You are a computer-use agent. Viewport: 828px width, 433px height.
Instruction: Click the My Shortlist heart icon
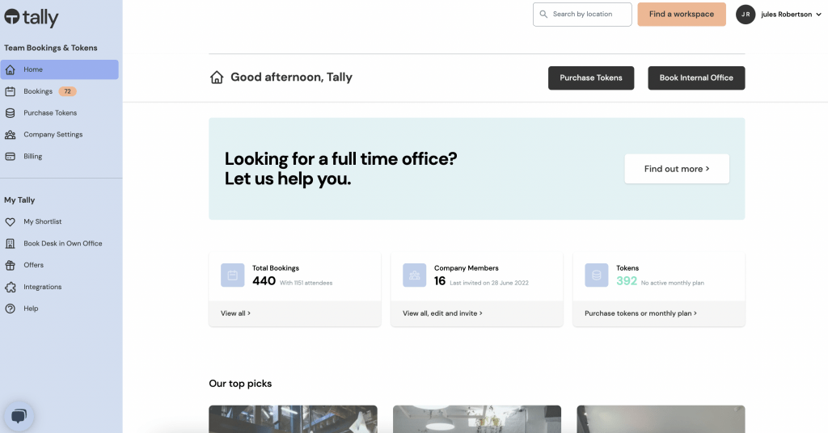[10, 221]
